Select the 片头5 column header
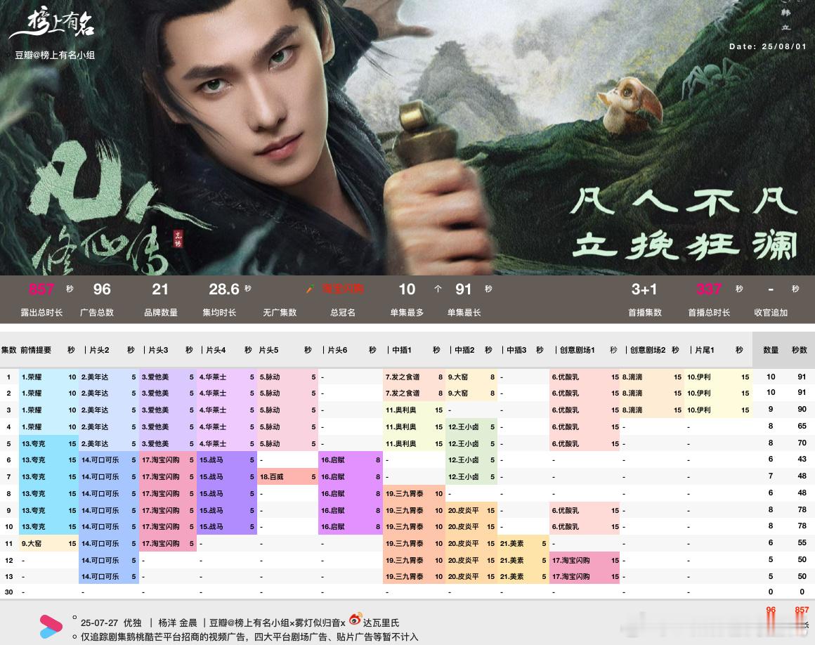This screenshot has width=815, height=645. (268, 350)
